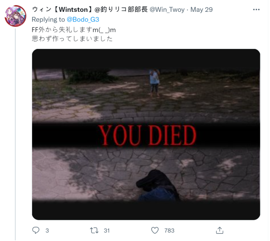Like the tweet with heart icon
Viewport: 270px width, 241px height.
[155, 230]
